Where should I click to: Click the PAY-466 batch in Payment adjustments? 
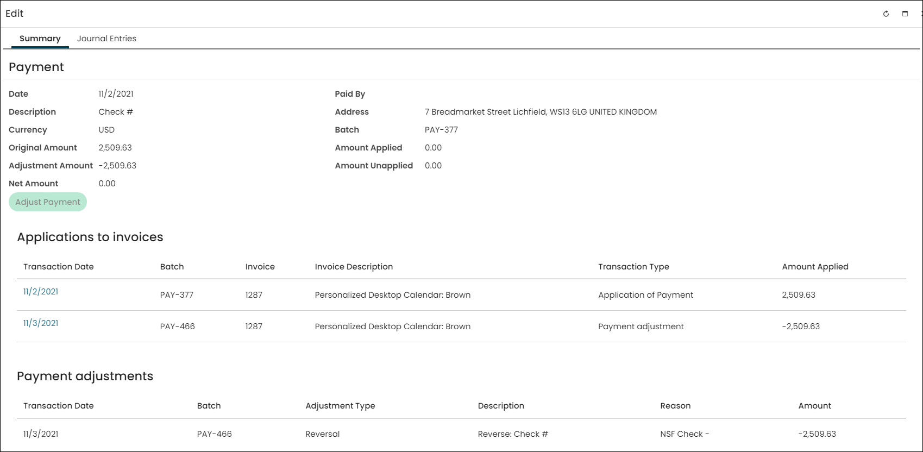(x=214, y=434)
